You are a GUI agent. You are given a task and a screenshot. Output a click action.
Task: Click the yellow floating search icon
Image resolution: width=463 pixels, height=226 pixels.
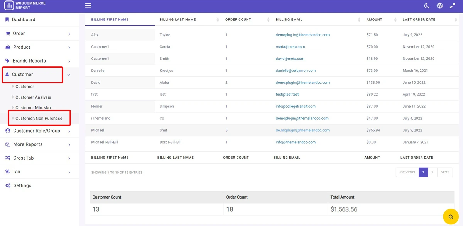pyautogui.click(x=451, y=217)
